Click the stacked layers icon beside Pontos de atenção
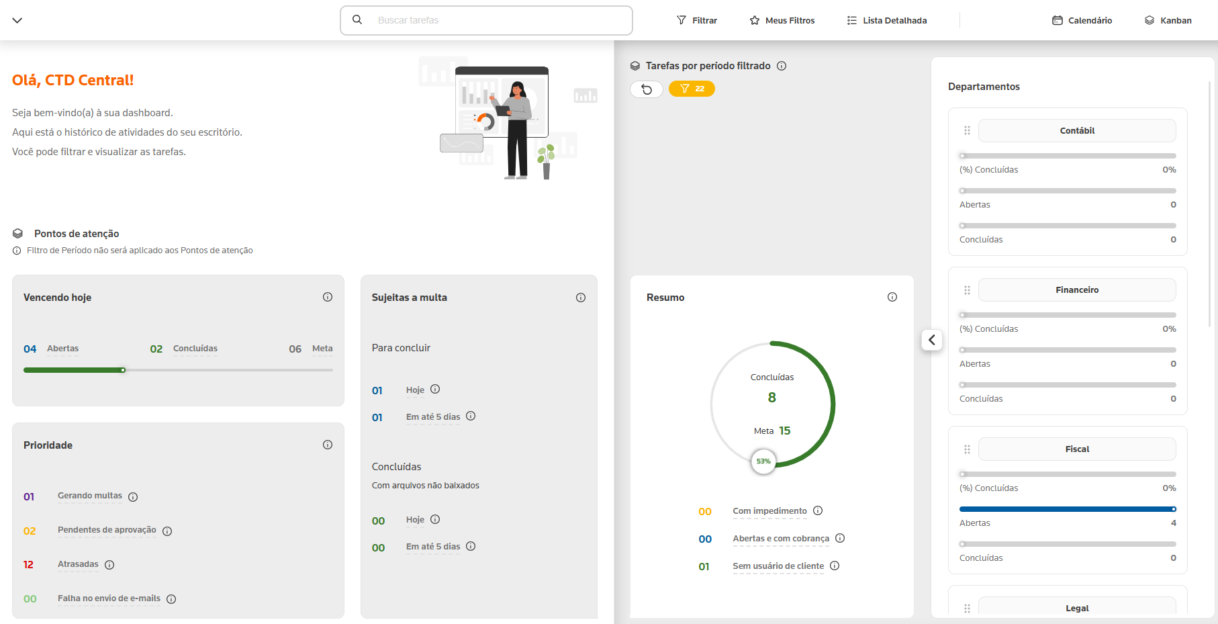This screenshot has width=1218, height=624. (18, 234)
